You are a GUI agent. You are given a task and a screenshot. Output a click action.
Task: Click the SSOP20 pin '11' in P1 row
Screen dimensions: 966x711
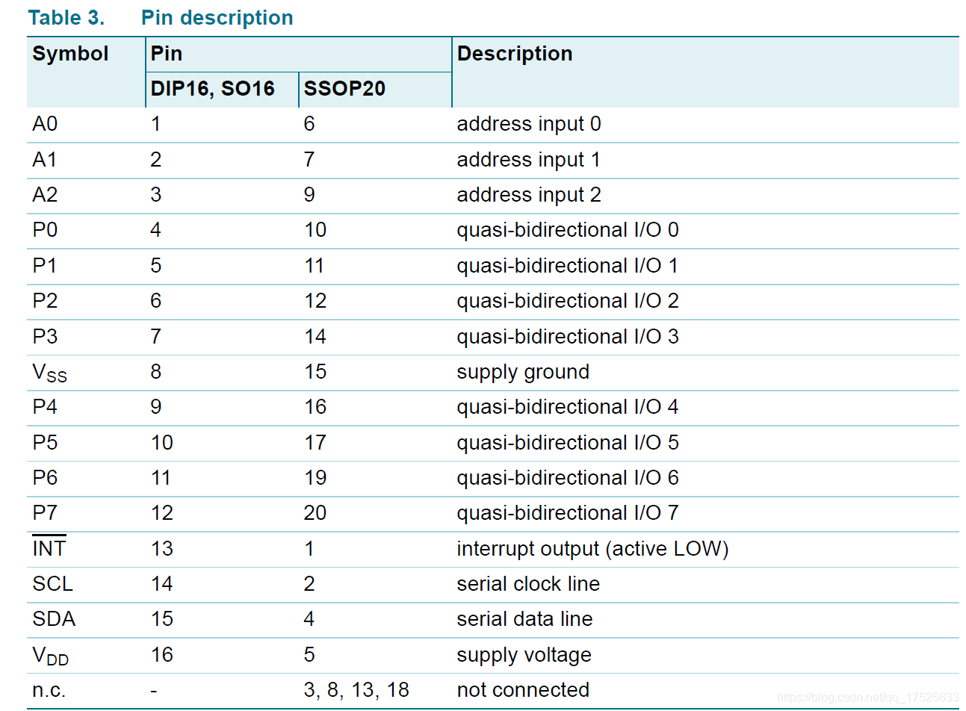(x=315, y=266)
